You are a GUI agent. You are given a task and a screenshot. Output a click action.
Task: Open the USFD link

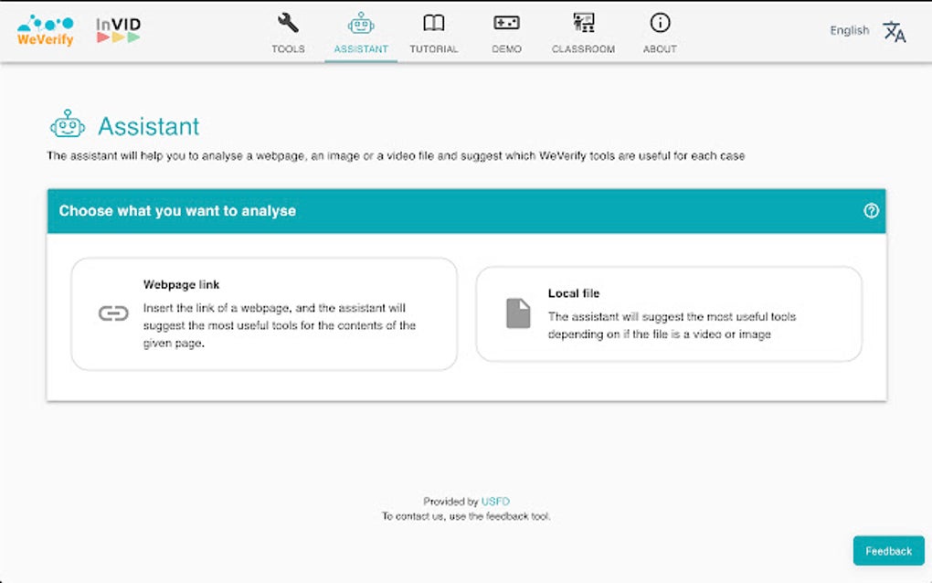(495, 501)
